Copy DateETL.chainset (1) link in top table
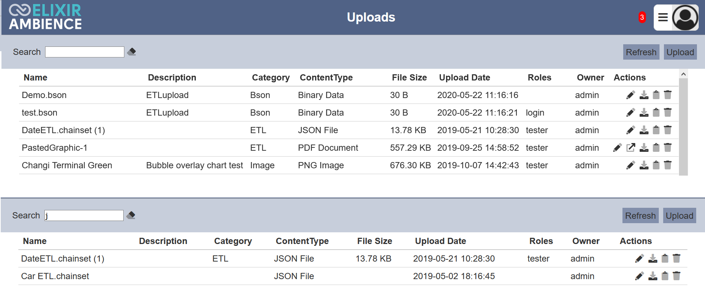This screenshot has height=289, width=705. [656, 130]
